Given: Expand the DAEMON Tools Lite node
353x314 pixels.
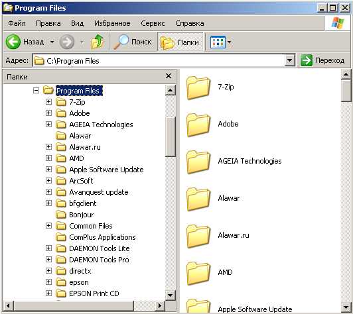Looking at the screenshot, I should (x=48, y=248).
